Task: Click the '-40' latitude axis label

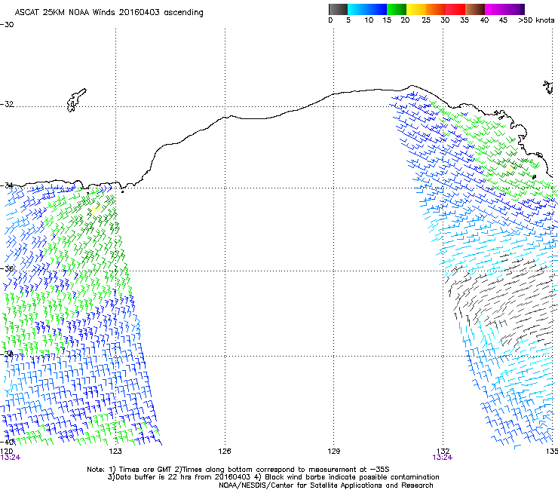Action: [x=7, y=442]
